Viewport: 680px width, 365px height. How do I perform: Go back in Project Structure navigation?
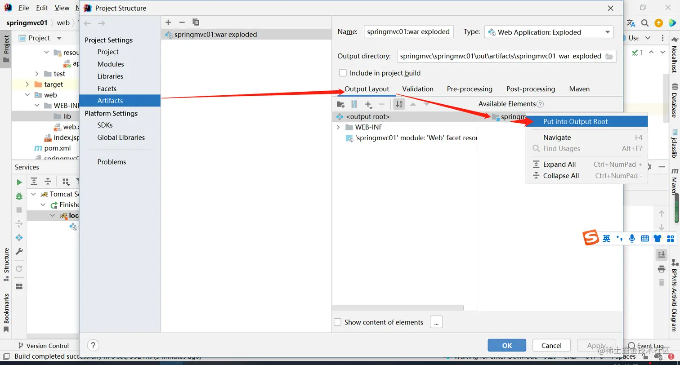click(x=87, y=23)
